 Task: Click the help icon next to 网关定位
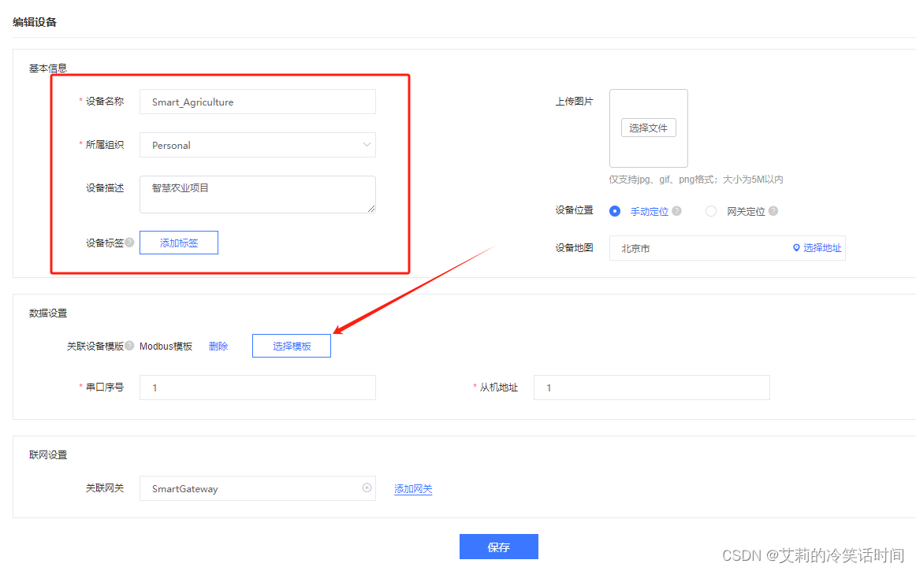point(773,211)
